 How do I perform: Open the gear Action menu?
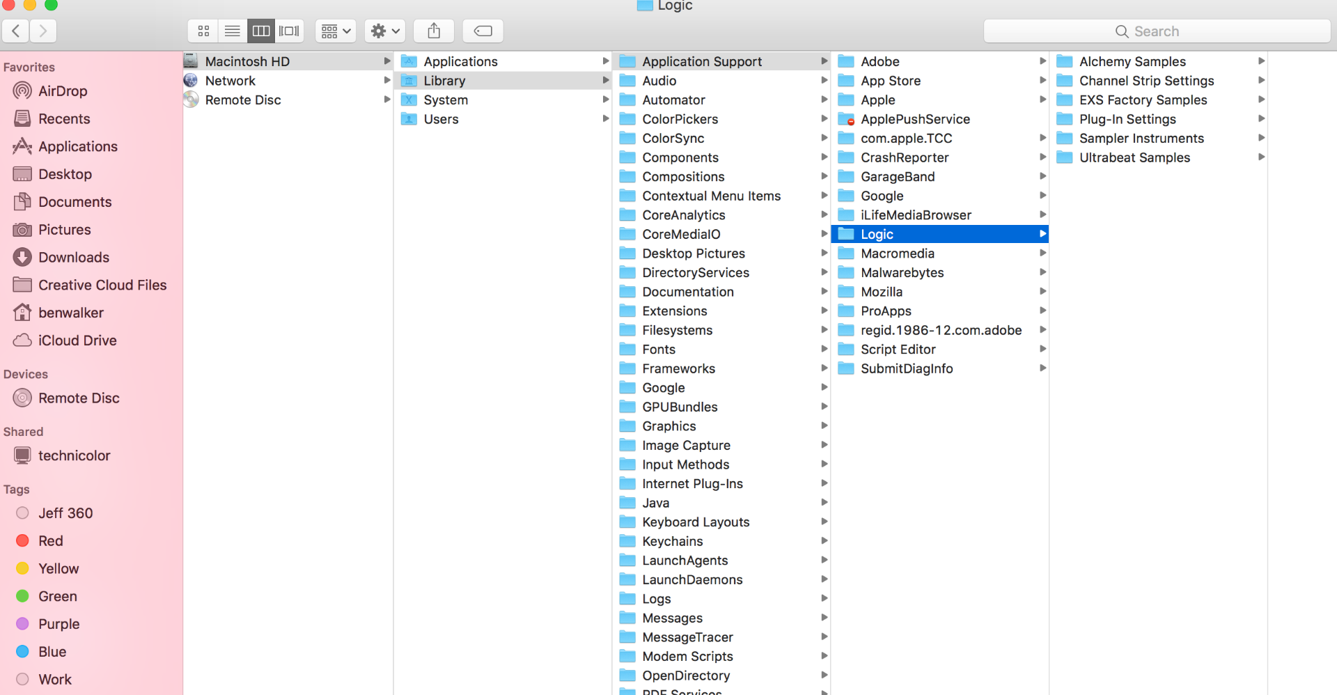[385, 31]
